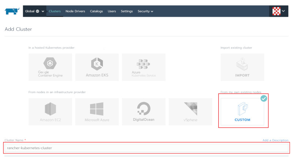
Task: Click the Add Cluster heading
Action: [x=18, y=29]
